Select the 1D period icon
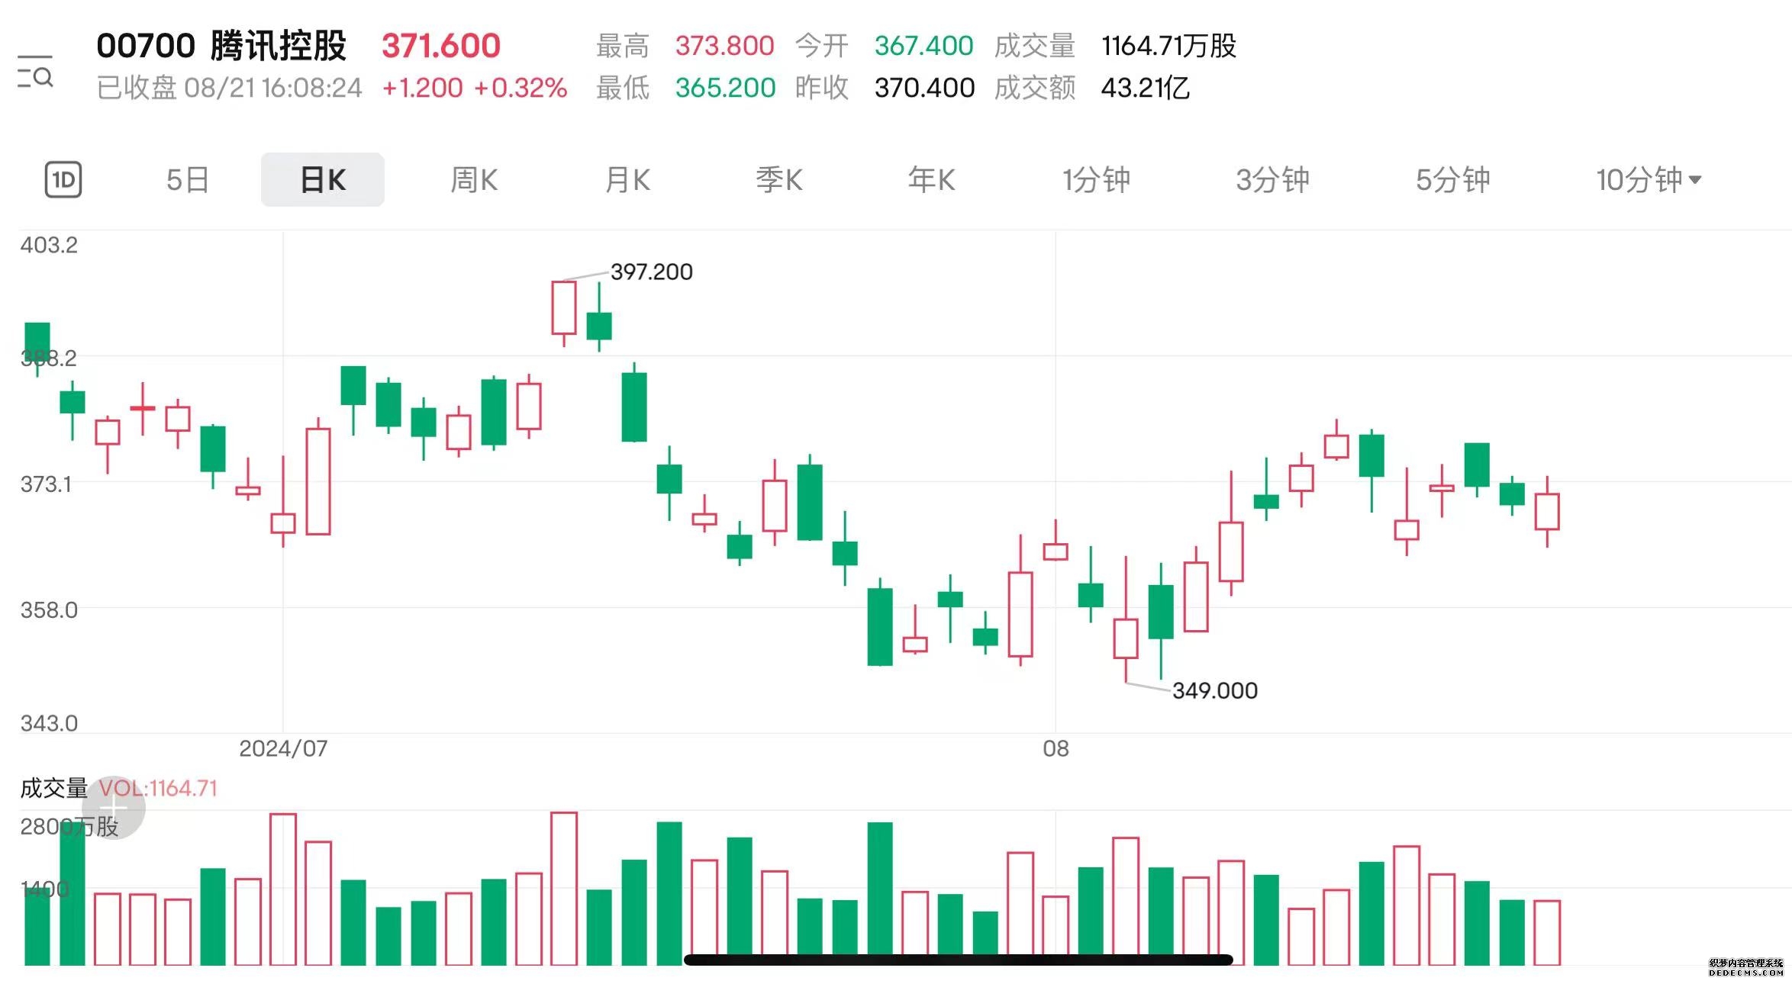Screen dimensions: 1792x984 (63, 178)
